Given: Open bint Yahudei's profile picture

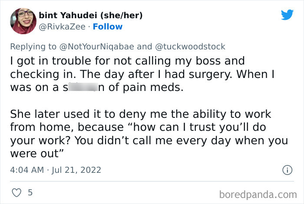Looking at the screenshot, I should 23,20.
